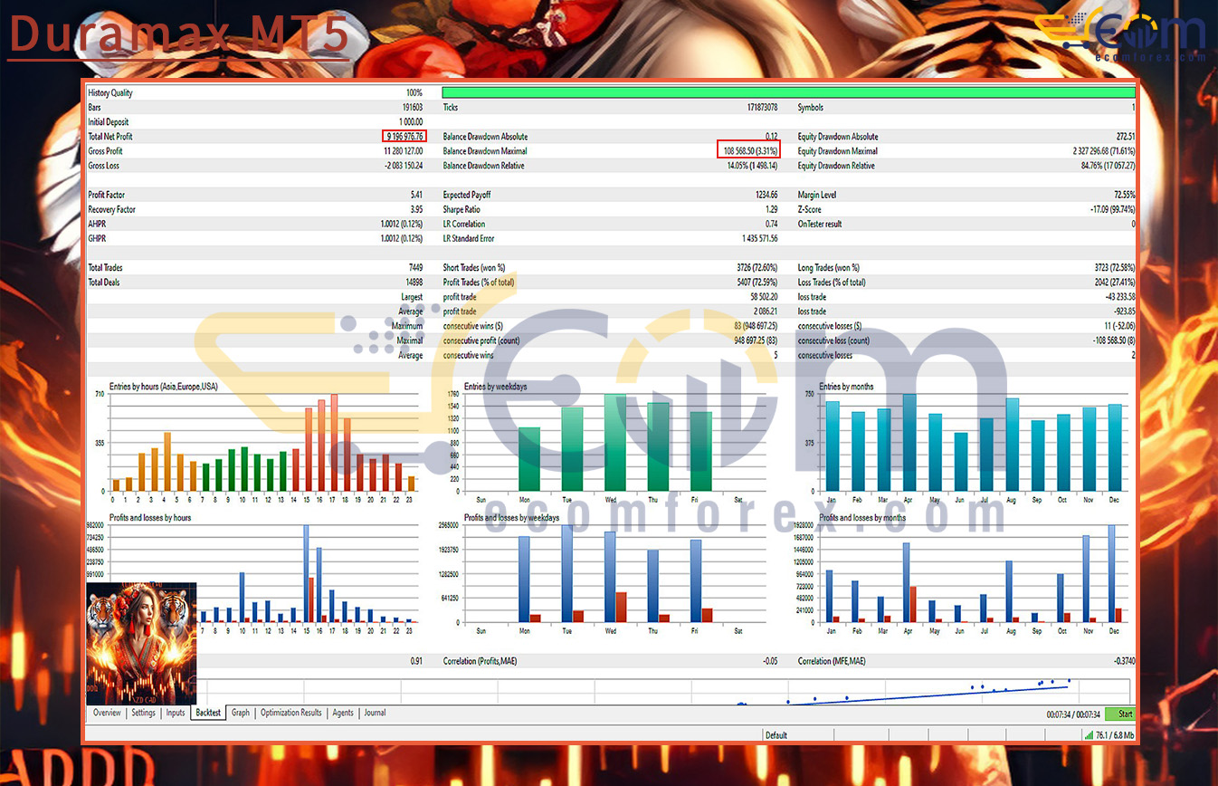Select the largest loss trade value -43 233.58
This screenshot has width=1218, height=786.
1119,296
